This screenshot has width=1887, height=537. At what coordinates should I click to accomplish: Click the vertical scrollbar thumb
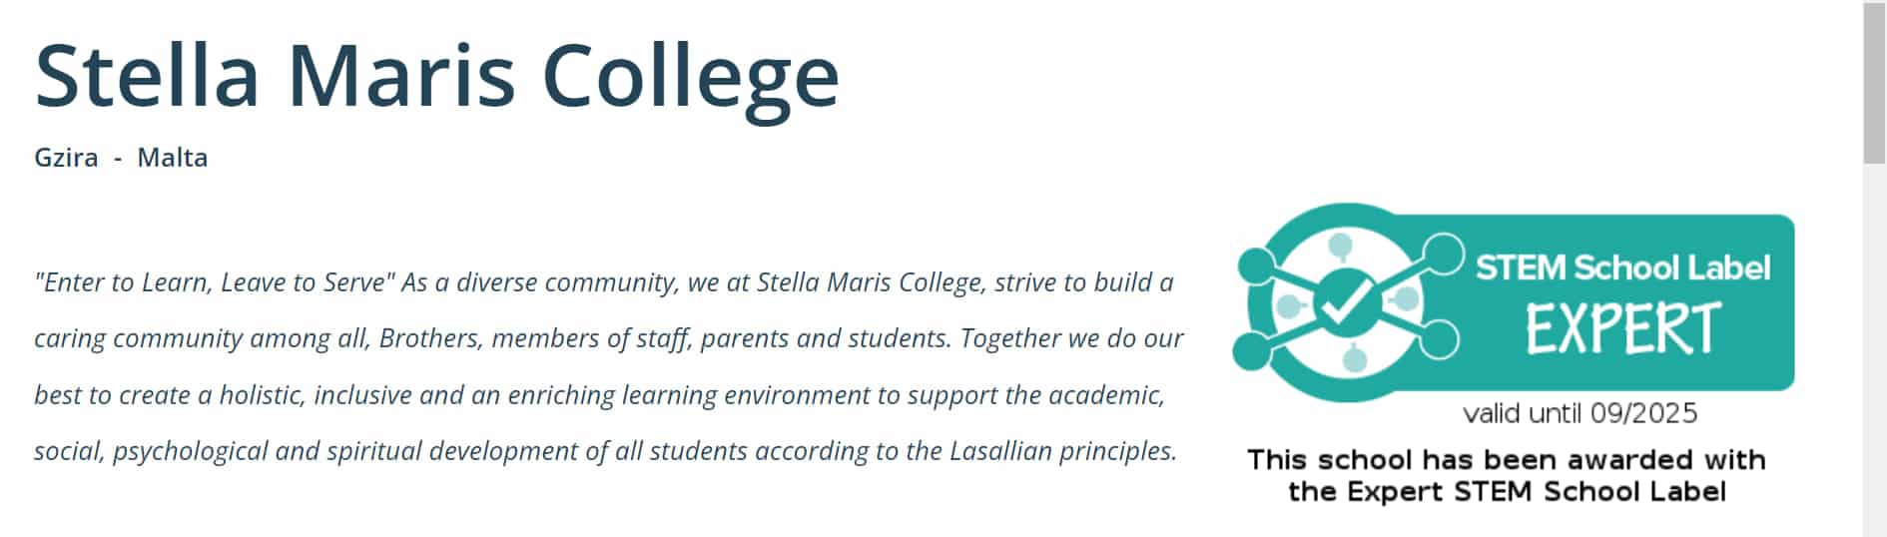(1874, 82)
